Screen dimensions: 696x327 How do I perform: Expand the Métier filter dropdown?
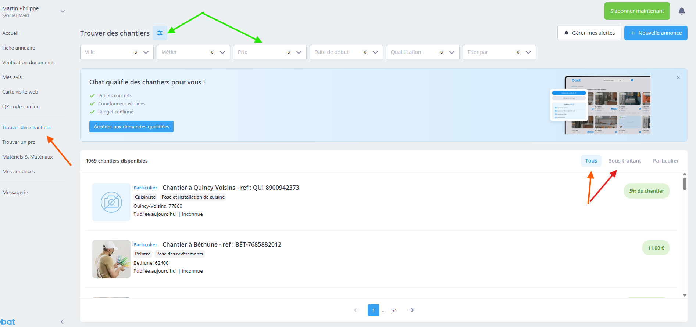193,52
